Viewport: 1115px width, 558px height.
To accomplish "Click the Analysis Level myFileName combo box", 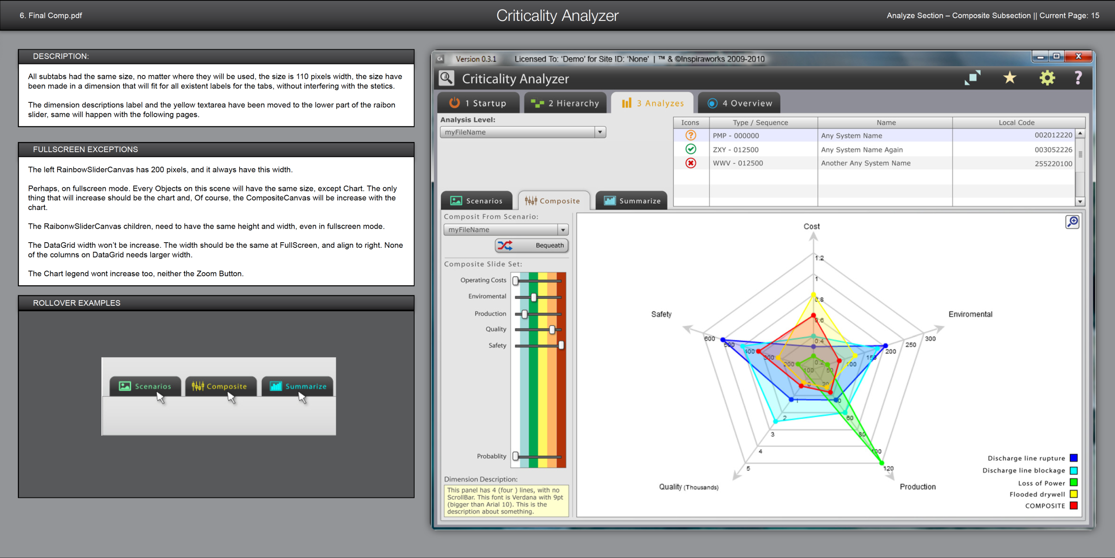I will pos(523,132).
